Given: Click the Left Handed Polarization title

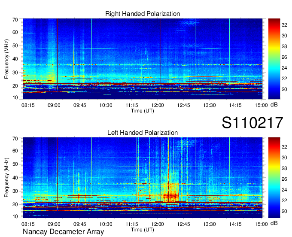Looking at the screenshot, I should [143, 133].
